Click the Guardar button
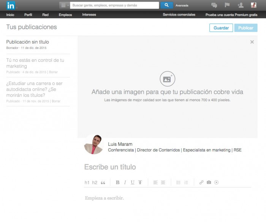 221,28
